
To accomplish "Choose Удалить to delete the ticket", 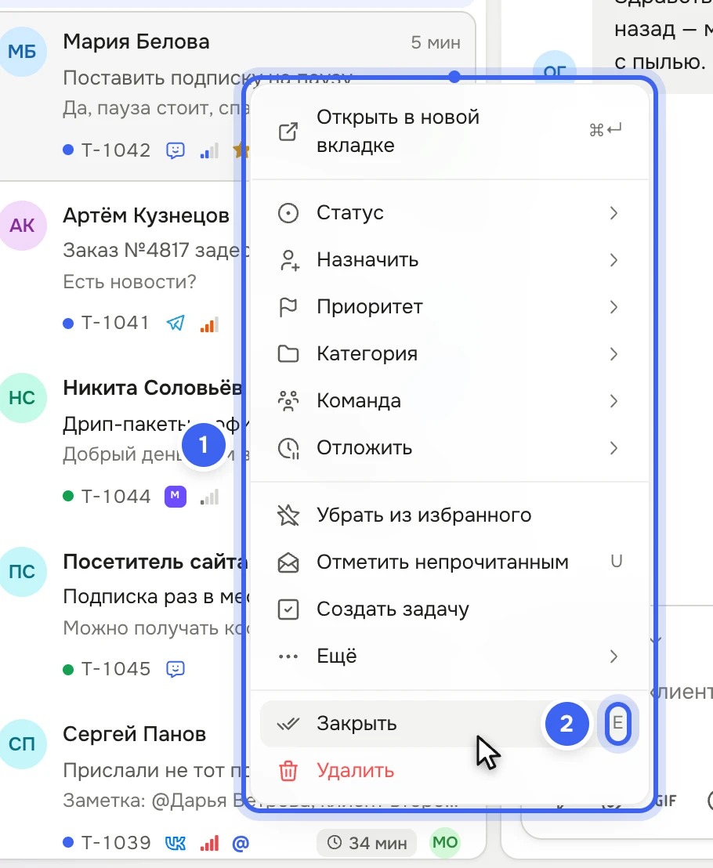I will point(450,771).
